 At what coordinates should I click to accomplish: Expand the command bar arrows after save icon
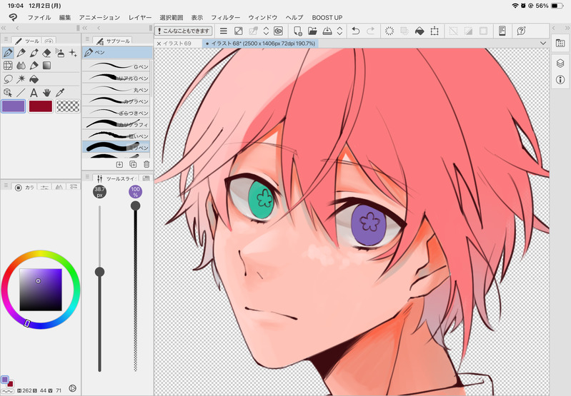coord(339,31)
